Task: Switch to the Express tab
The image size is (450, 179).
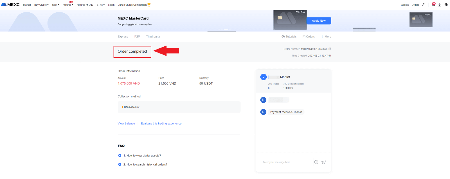Action: tap(123, 37)
